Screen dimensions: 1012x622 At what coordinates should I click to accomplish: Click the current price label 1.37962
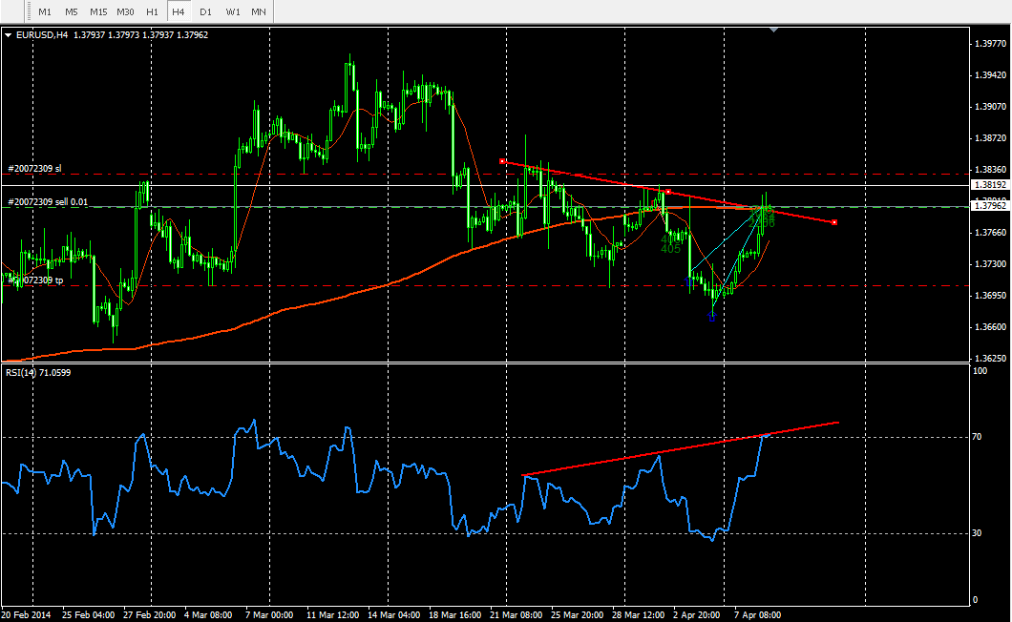[x=990, y=206]
